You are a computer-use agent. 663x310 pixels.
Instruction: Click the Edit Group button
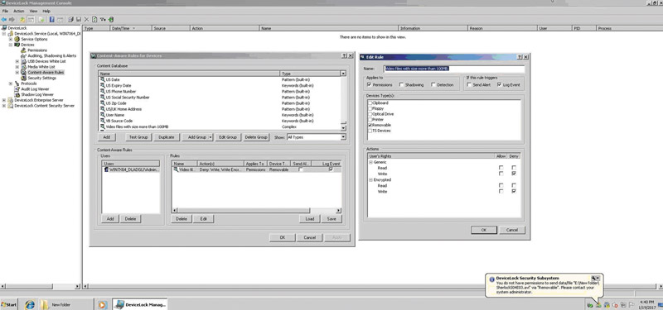[x=227, y=137]
